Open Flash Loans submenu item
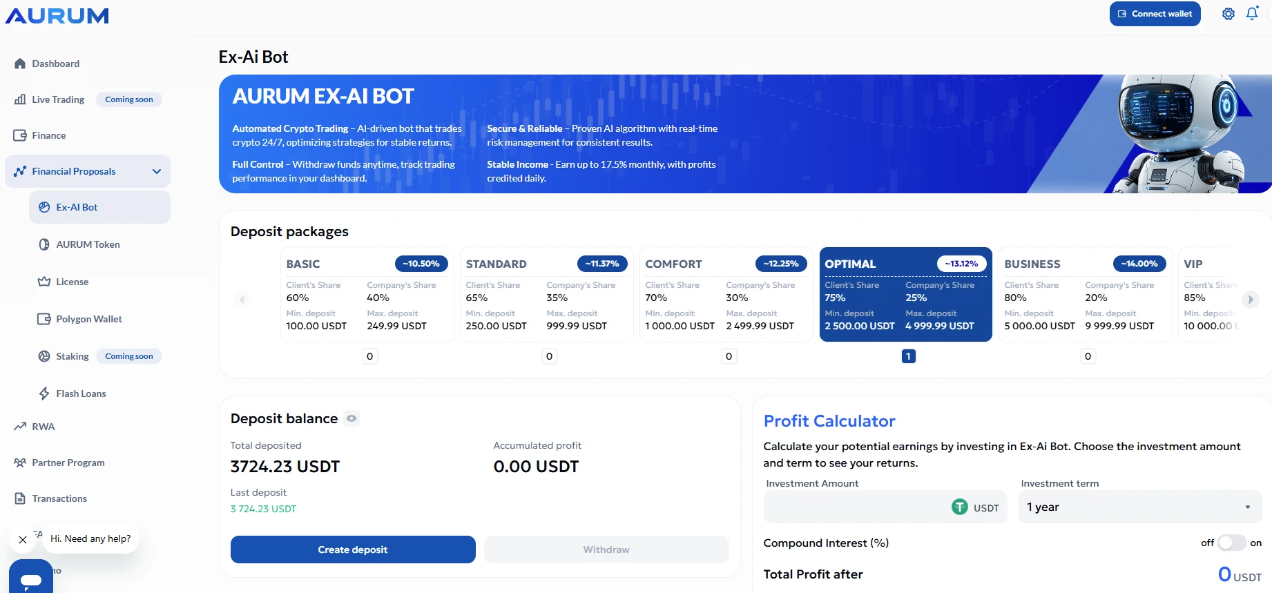The height and width of the screenshot is (593, 1272). point(81,393)
